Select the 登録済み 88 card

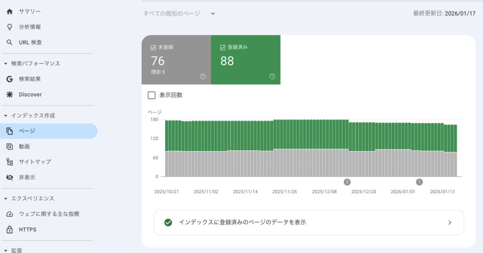[x=246, y=60]
